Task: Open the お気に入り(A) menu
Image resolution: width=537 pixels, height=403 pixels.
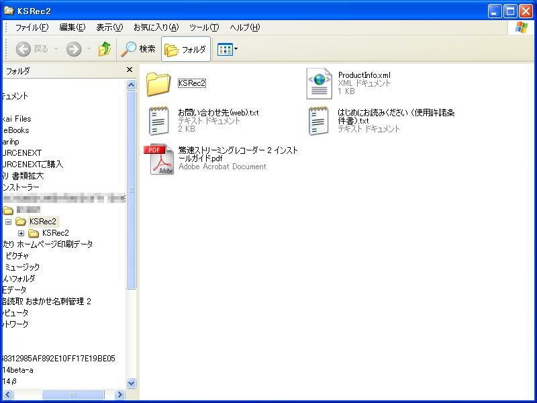Action: [156, 28]
